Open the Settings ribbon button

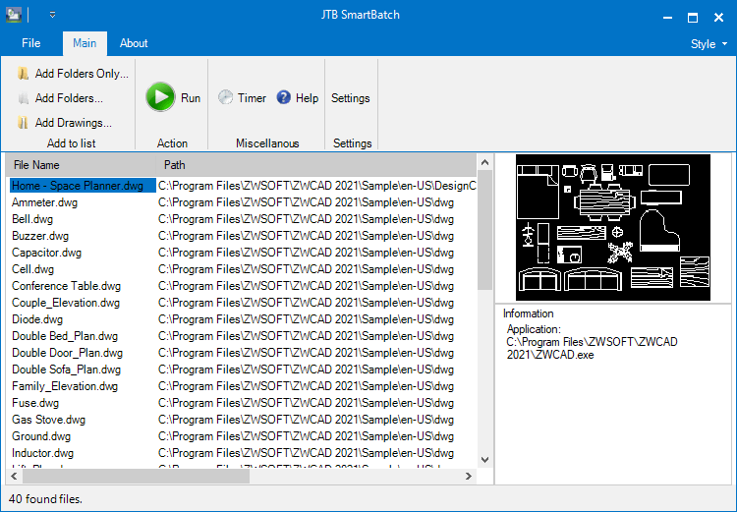point(351,98)
